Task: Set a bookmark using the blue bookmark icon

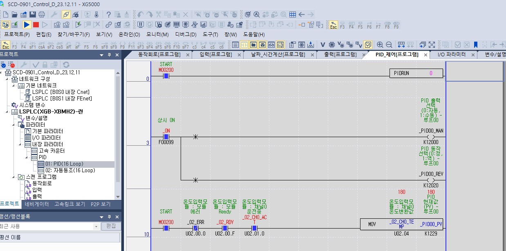Action: [x=476, y=44]
